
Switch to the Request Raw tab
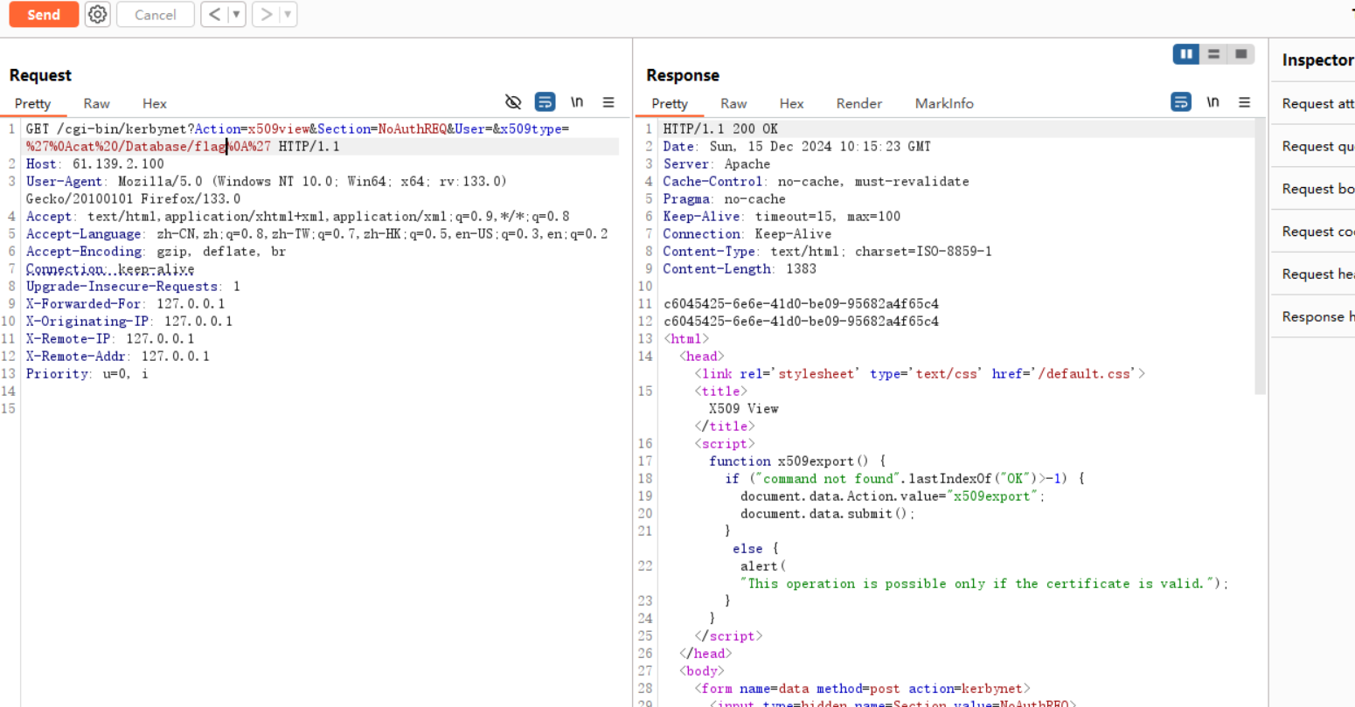96,103
